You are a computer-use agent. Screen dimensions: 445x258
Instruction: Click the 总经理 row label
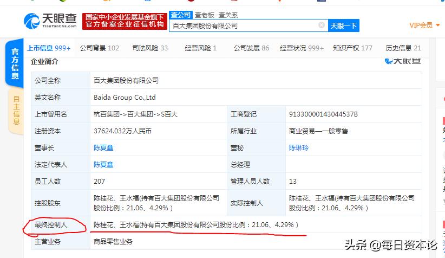point(240,165)
